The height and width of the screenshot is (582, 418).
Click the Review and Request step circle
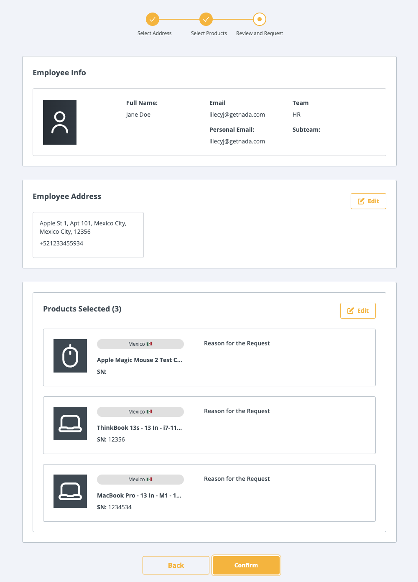tap(260, 19)
